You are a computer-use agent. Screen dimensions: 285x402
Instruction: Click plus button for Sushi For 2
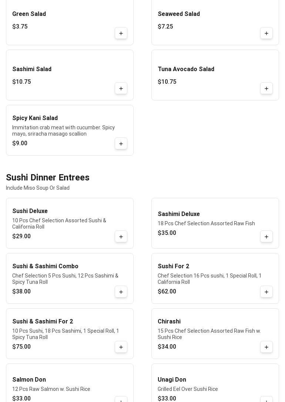point(266,292)
